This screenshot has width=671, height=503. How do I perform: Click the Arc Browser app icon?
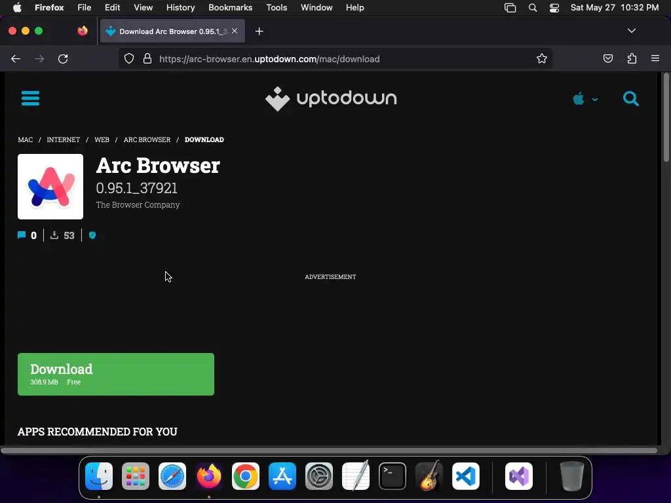pyautogui.click(x=50, y=187)
